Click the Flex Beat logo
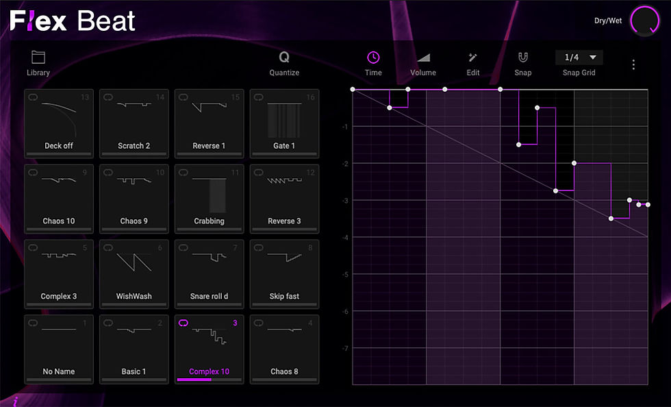 pyautogui.click(x=73, y=21)
